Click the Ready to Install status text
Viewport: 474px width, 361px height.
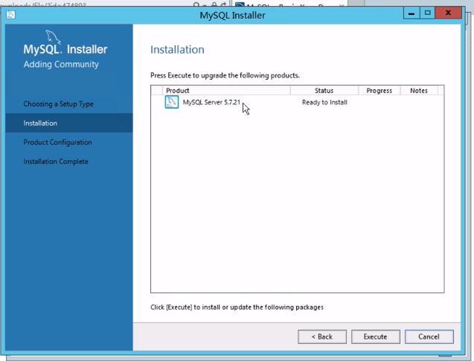[324, 102]
